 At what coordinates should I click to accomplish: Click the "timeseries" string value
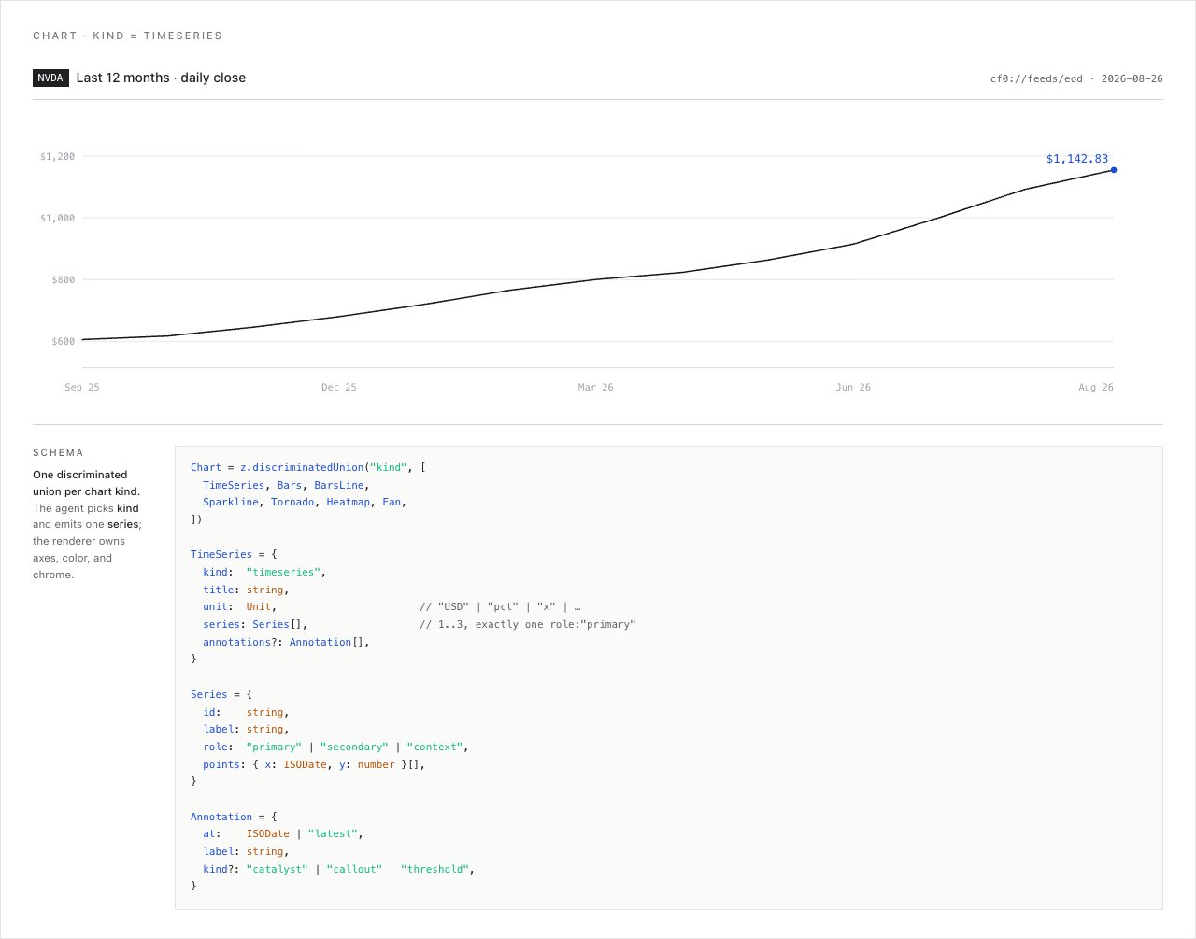point(283,572)
